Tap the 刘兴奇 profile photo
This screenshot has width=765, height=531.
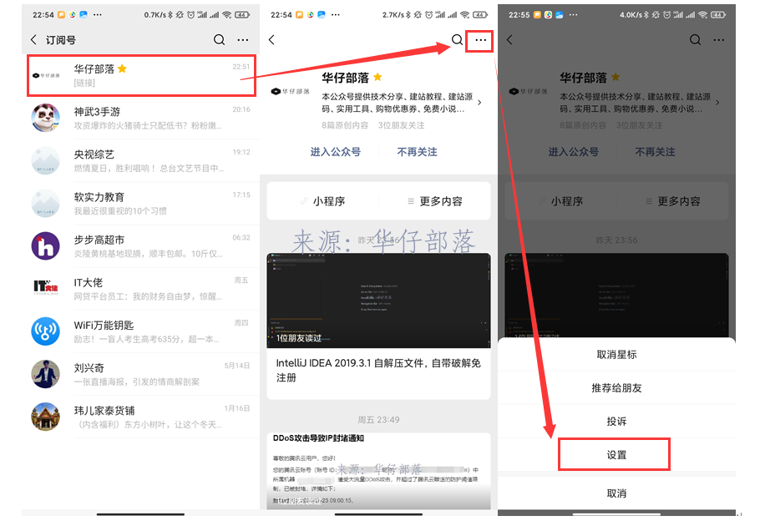click(x=45, y=374)
